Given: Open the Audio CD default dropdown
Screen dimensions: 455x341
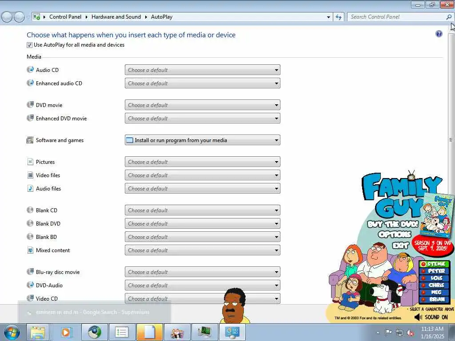Looking at the screenshot, I should click(203, 70).
